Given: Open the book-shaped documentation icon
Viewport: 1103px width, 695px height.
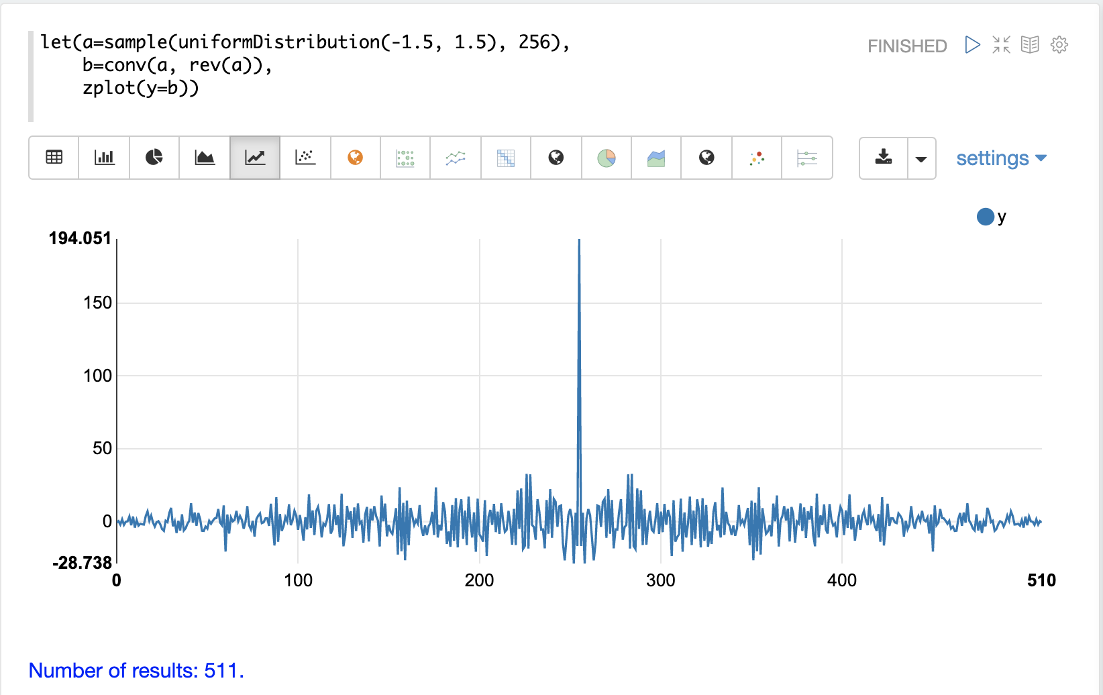Looking at the screenshot, I should pos(1029,45).
